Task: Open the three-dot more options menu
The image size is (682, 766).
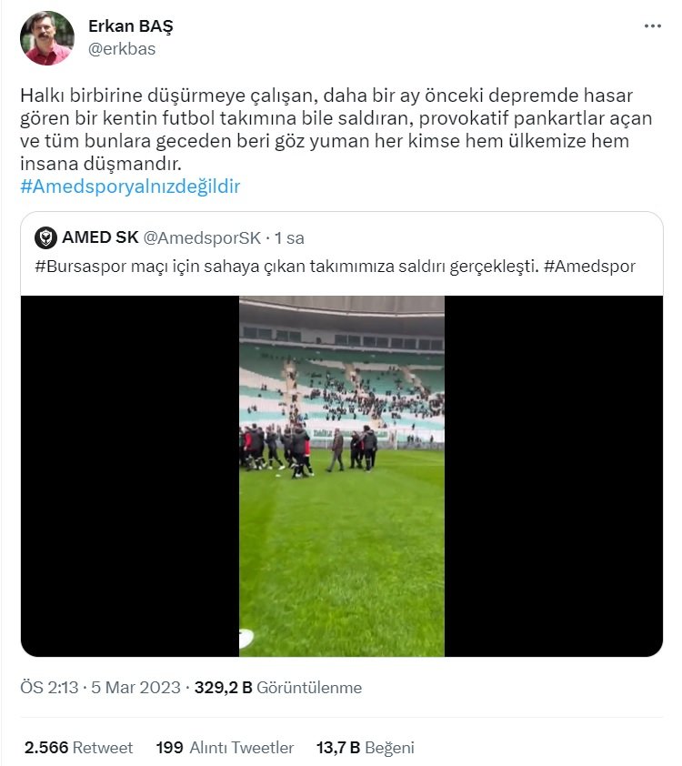Action: coord(652,25)
